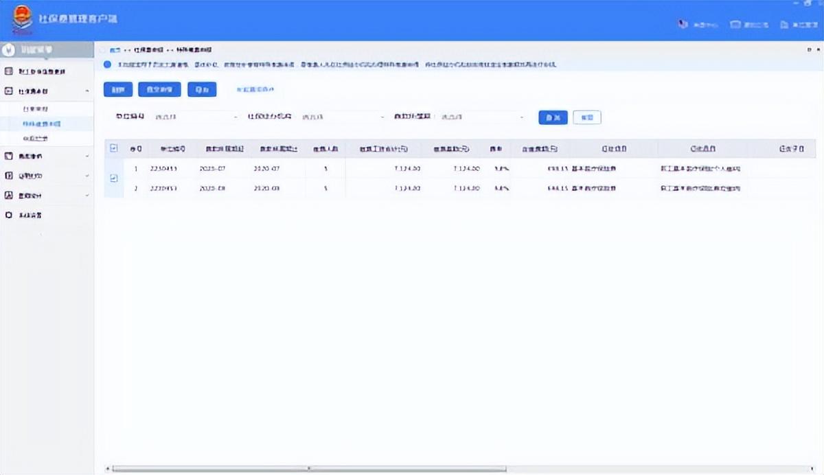Click the left arrow of the horizontal scrollbar
The width and height of the screenshot is (824, 475).
point(107,470)
